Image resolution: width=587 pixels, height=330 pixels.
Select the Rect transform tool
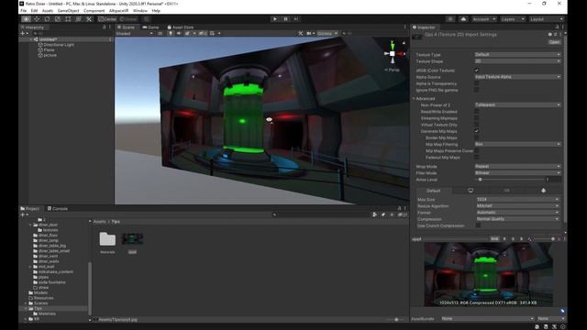(x=68, y=19)
